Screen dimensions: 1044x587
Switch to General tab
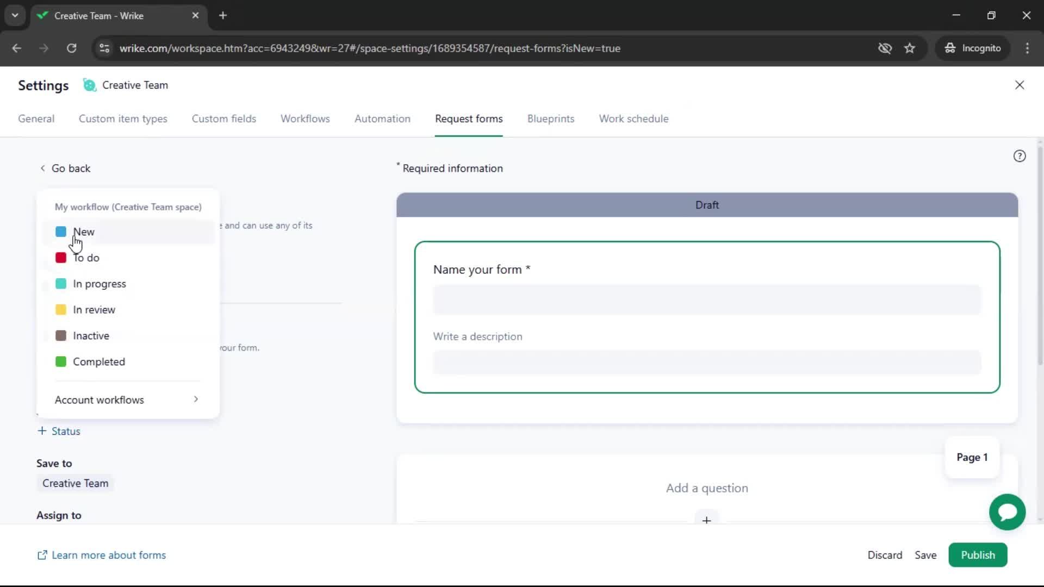tap(36, 119)
